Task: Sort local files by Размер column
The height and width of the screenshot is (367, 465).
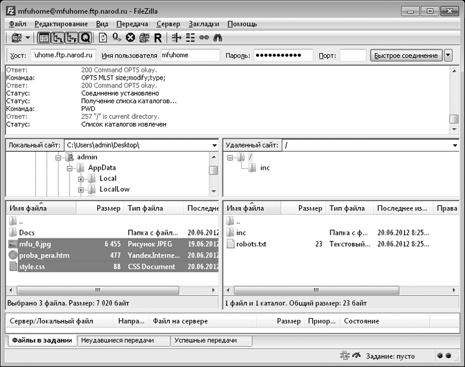Action: (x=100, y=208)
